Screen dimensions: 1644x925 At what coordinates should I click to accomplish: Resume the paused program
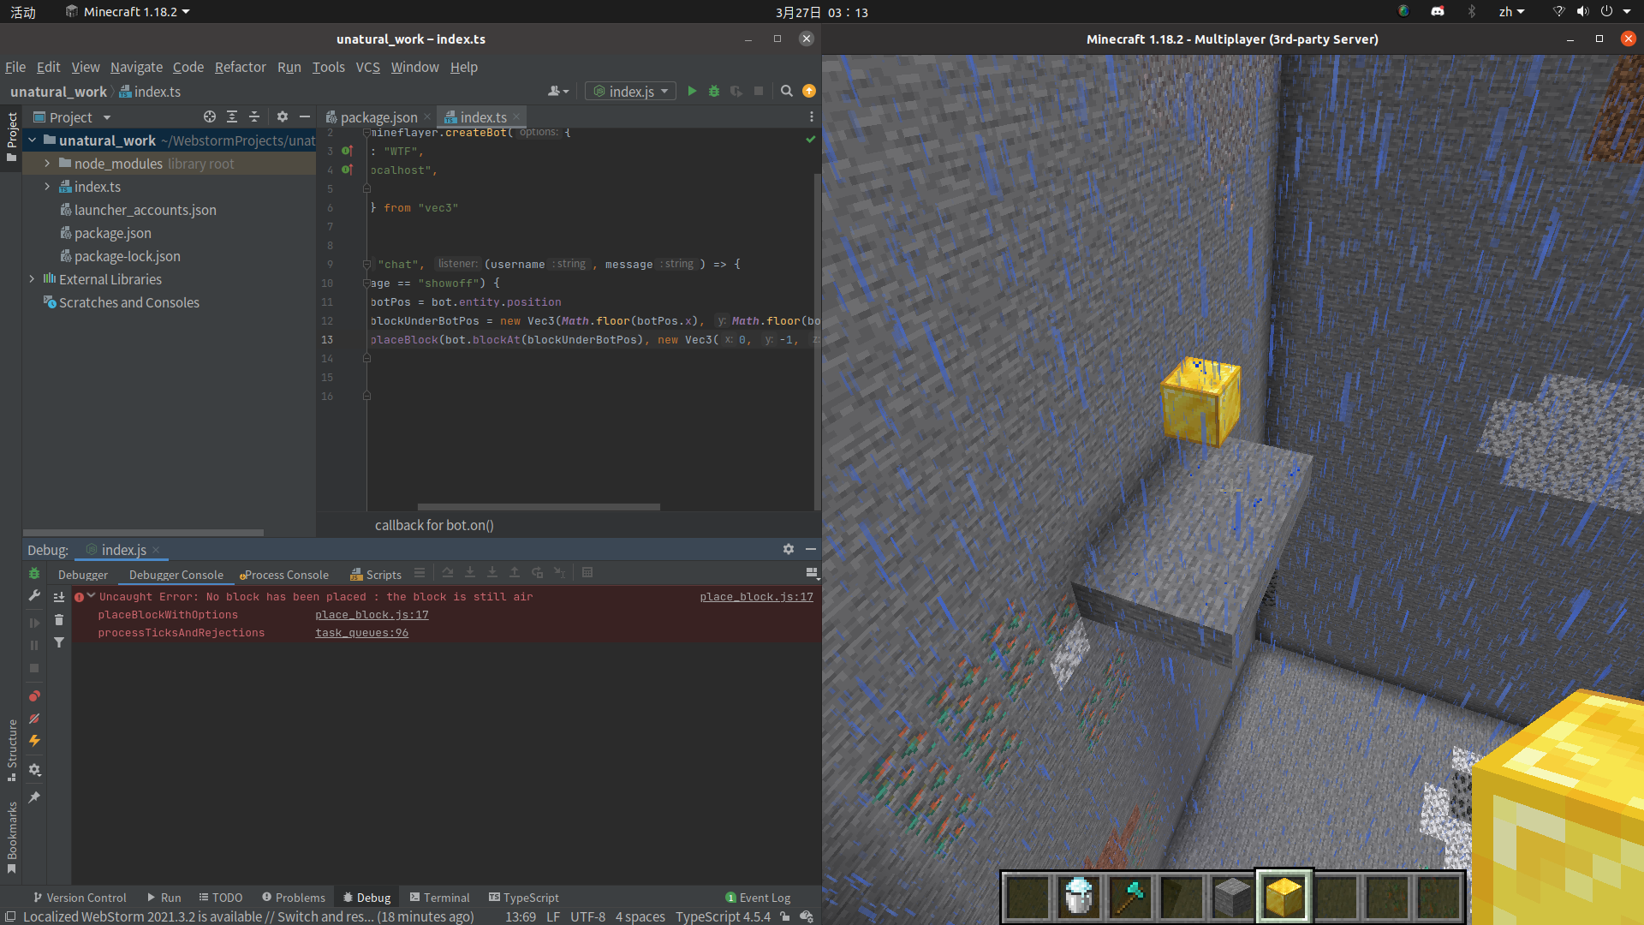pyautogui.click(x=34, y=623)
